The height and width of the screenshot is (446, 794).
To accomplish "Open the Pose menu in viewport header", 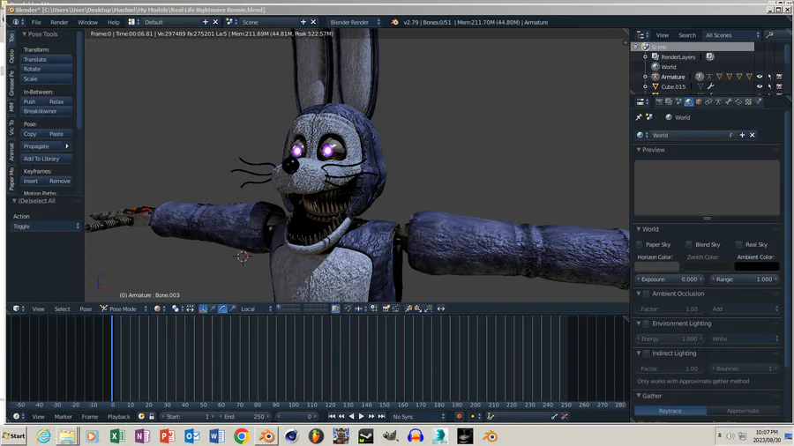I will 86,309.
